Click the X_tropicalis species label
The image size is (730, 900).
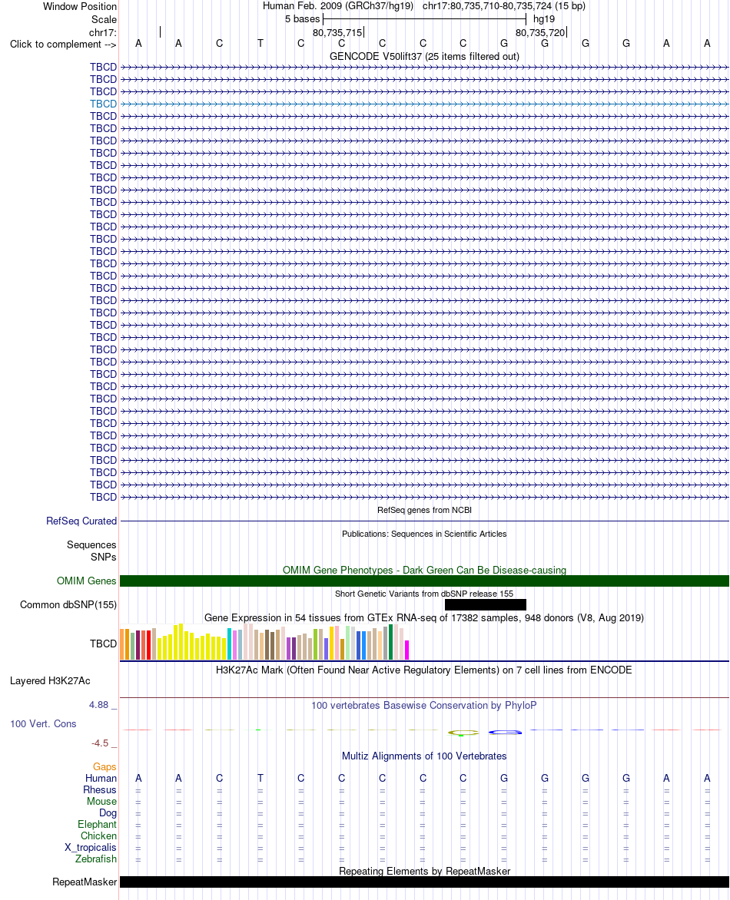90,848
